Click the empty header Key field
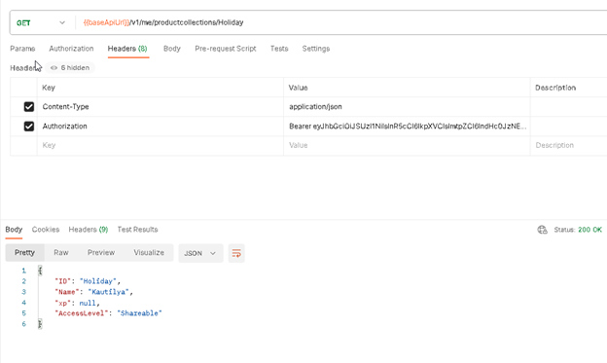607x363 pixels. point(161,146)
